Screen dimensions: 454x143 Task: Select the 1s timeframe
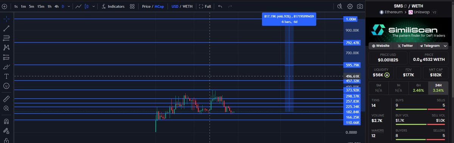click(16, 6)
